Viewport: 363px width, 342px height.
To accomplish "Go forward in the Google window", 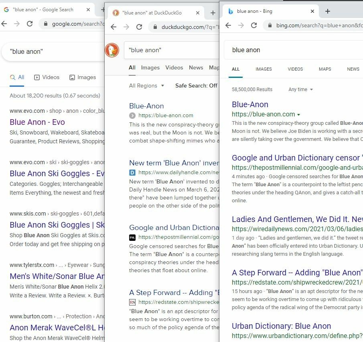I will click(17, 23).
